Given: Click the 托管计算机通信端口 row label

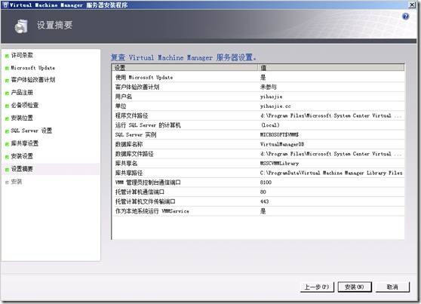Looking at the screenshot, I should 140,192.
